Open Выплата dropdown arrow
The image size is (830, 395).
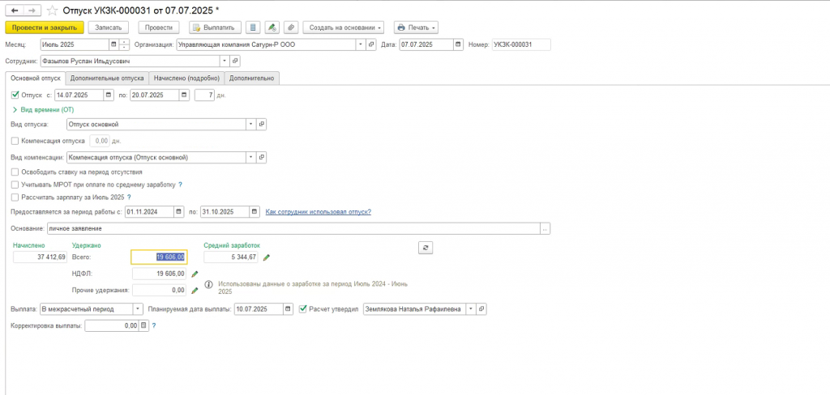coord(138,309)
